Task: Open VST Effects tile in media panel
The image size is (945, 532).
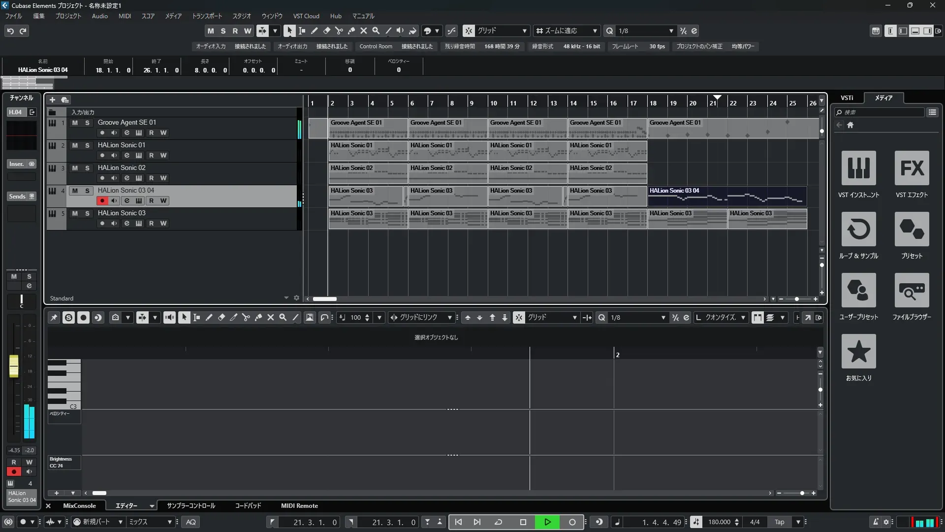Action: [x=912, y=168]
